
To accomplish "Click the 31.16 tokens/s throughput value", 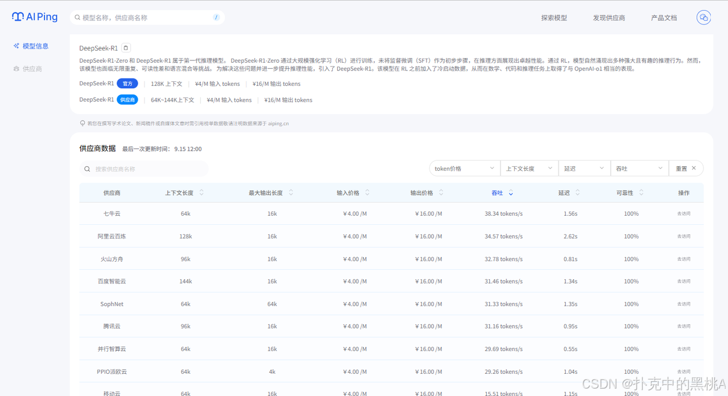I will pos(504,327).
